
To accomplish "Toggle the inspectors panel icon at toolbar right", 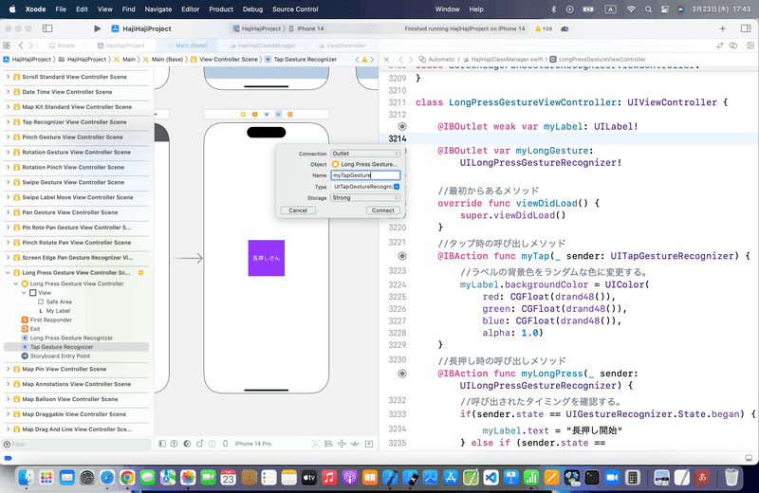I will (746, 28).
